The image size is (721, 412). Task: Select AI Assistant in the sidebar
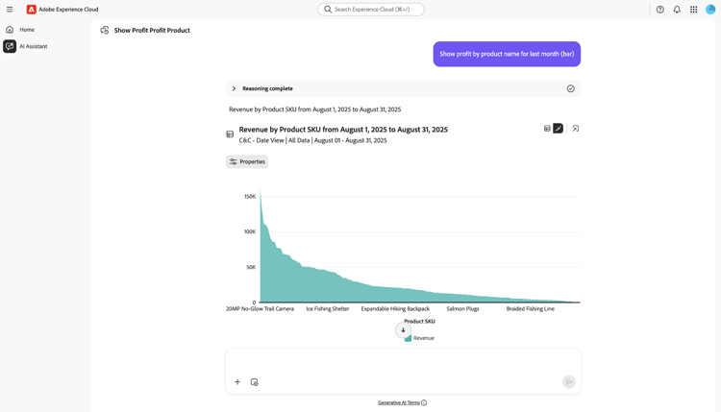click(33, 46)
